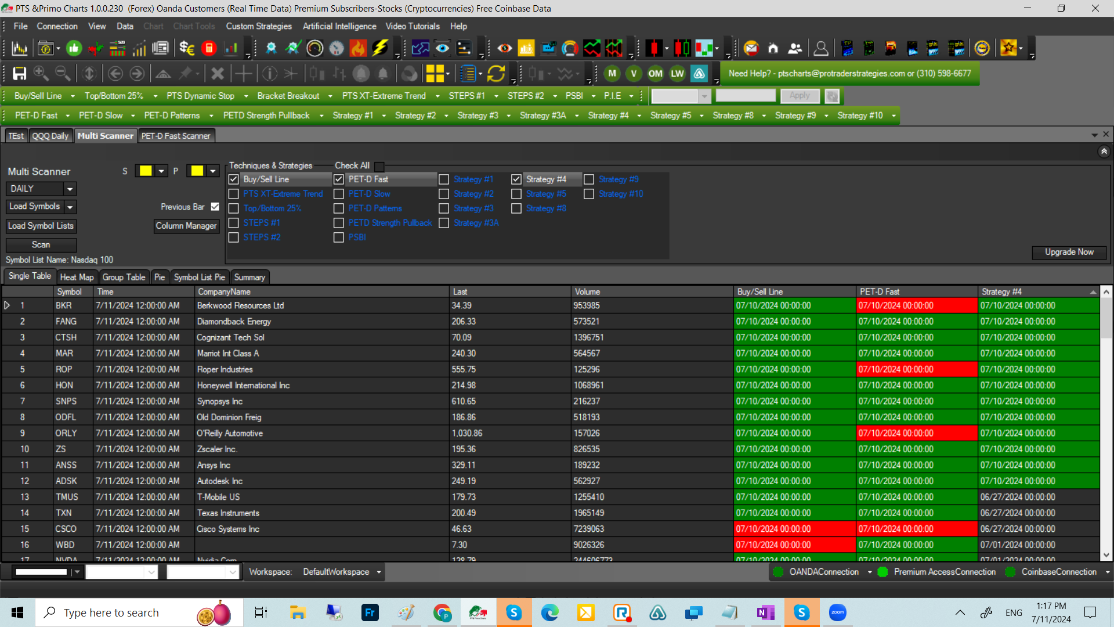Open the red calculator icon

tap(209, 49)
